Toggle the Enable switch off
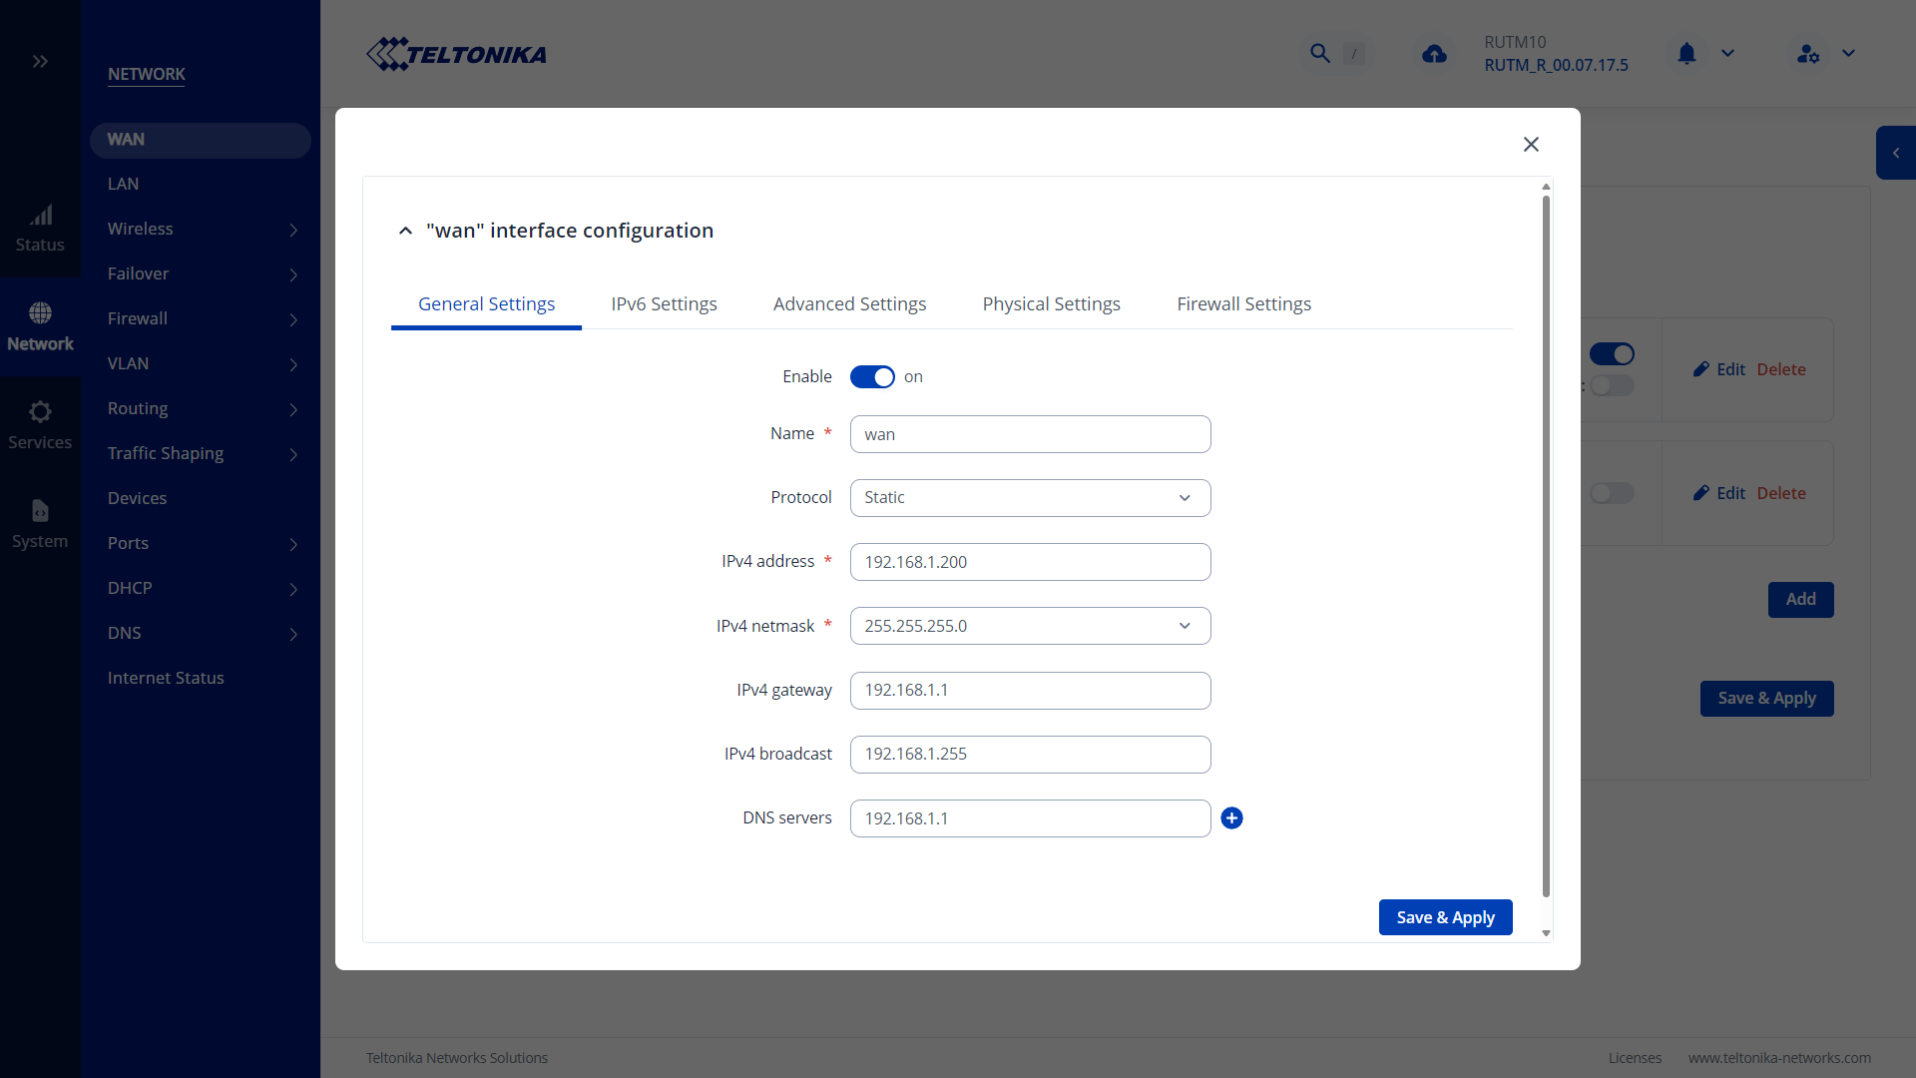Viewport: 1916px width, 1078px height. pos(872,377)
